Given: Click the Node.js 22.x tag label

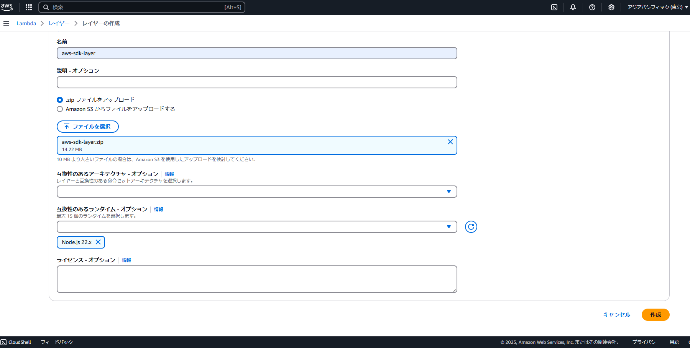Looking at the screenshot, I should [77, 242].
